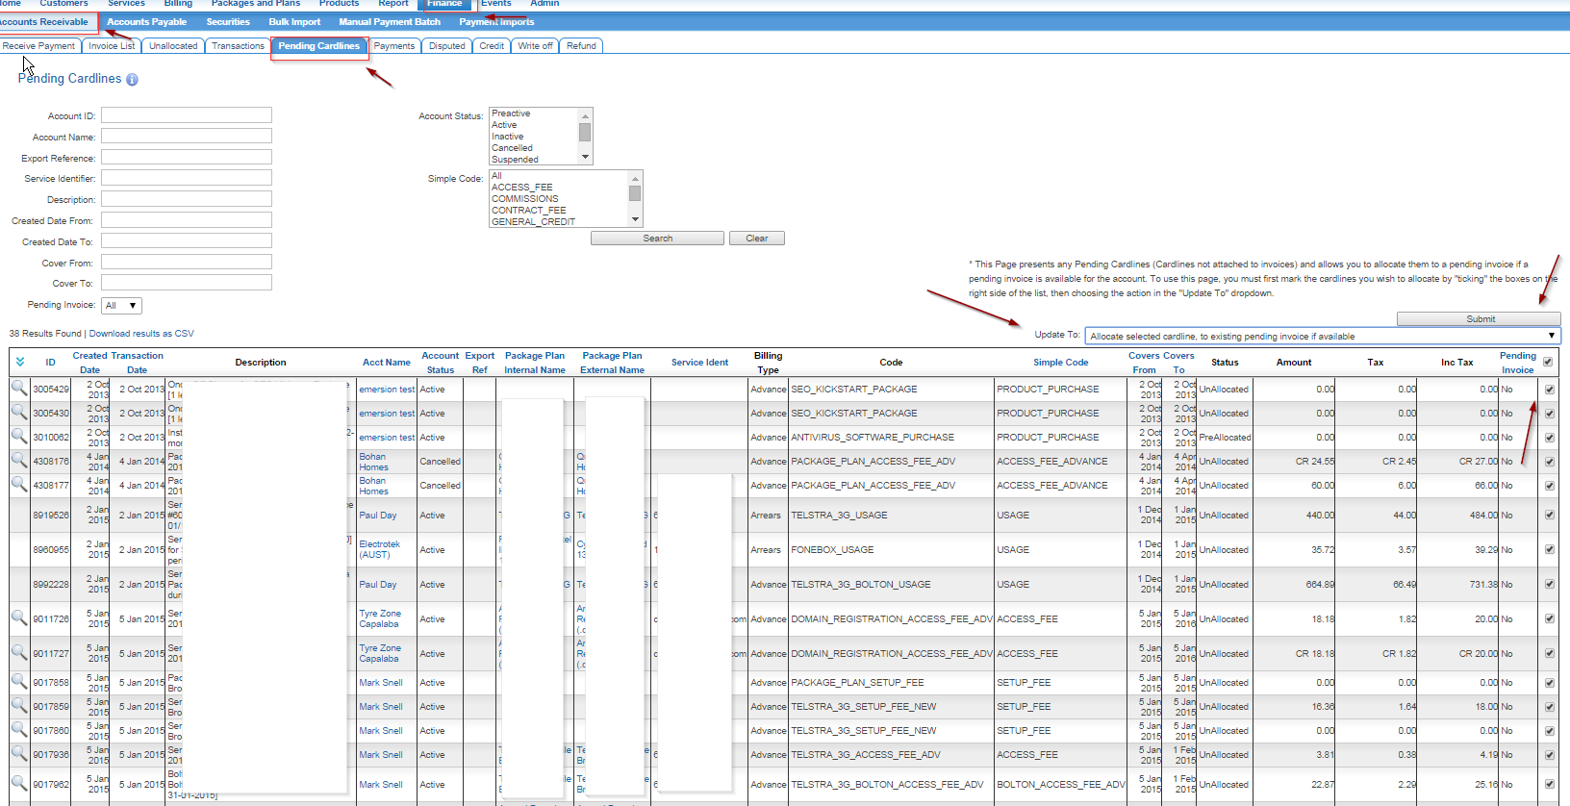Select Suspended in Account Status list

pyautogui.click(x=515, y=160)
